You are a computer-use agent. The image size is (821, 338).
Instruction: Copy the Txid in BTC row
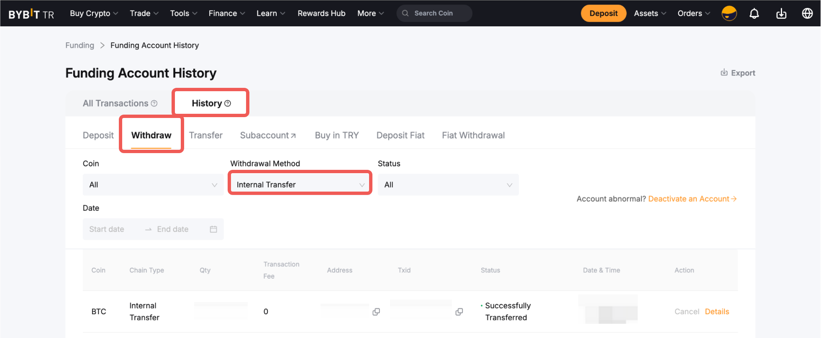459,312
